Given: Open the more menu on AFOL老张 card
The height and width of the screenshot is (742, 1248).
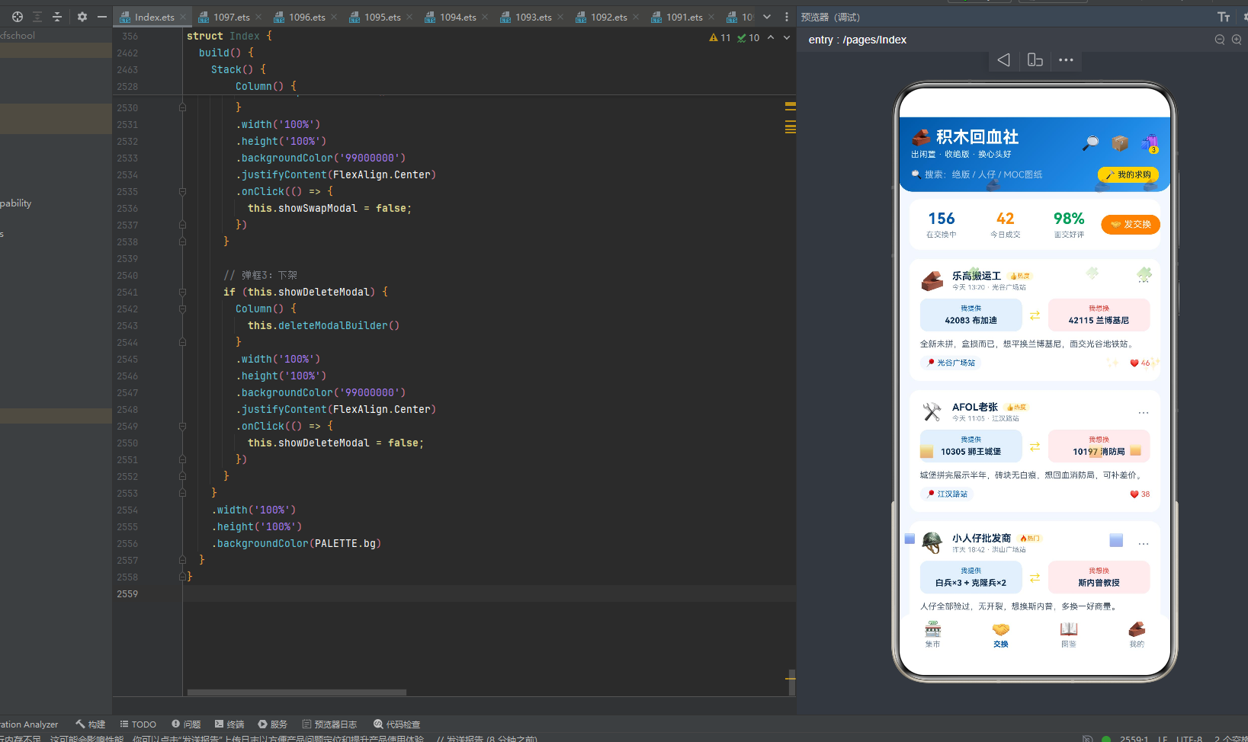Looking at the screenshot, I should [1144, 413].
